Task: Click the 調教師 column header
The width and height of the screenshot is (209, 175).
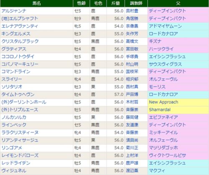Action: (136, 3)
